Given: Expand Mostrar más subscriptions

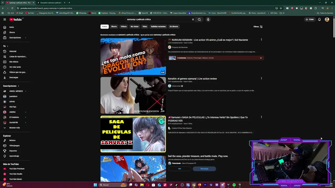Looking at the screenshot, I should [15, 128].
